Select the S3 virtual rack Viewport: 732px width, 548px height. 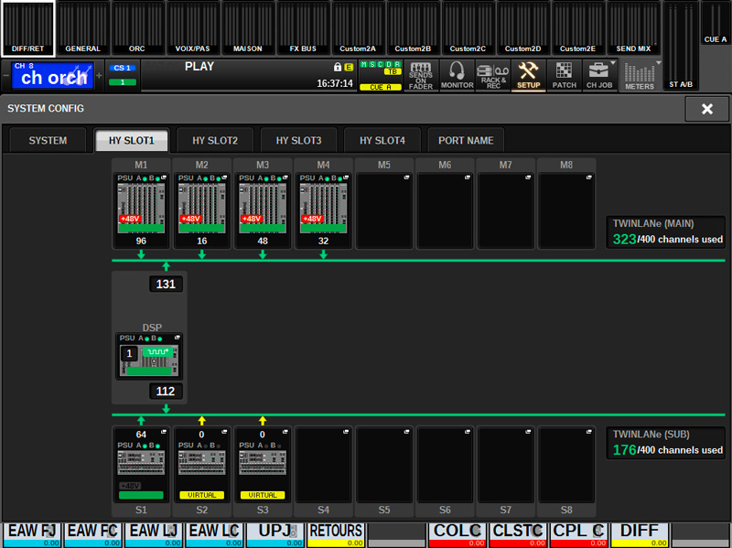pos(263,465)
